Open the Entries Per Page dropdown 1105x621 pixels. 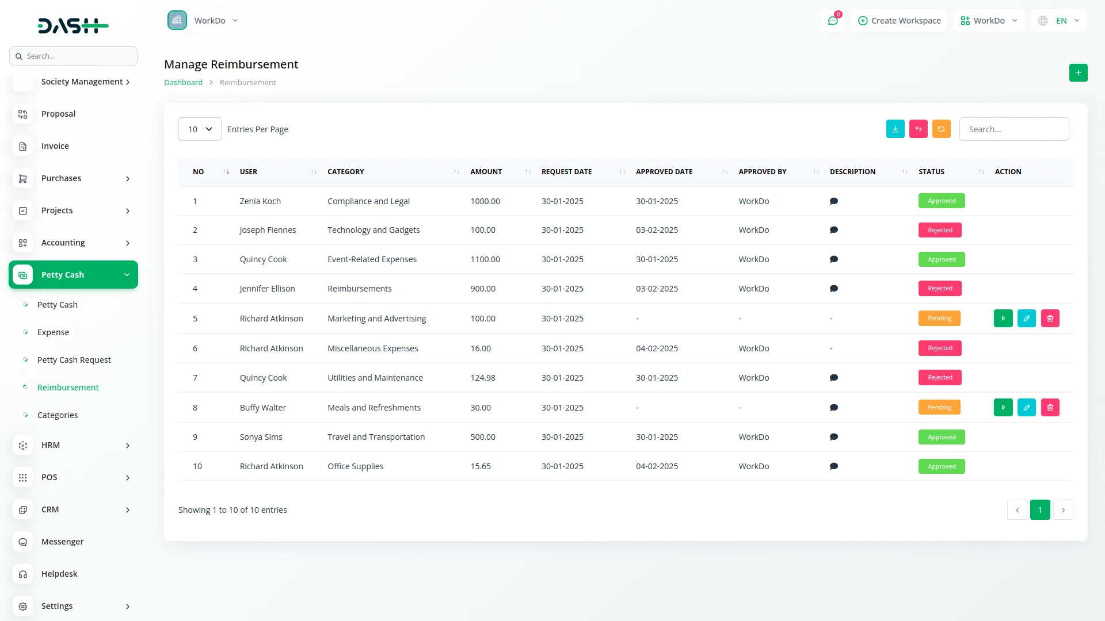tap(200, 129)
